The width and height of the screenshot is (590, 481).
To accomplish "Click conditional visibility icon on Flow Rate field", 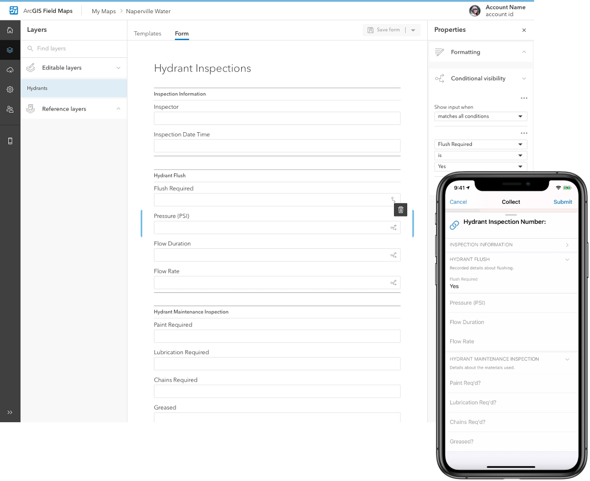I will point(393,283).
